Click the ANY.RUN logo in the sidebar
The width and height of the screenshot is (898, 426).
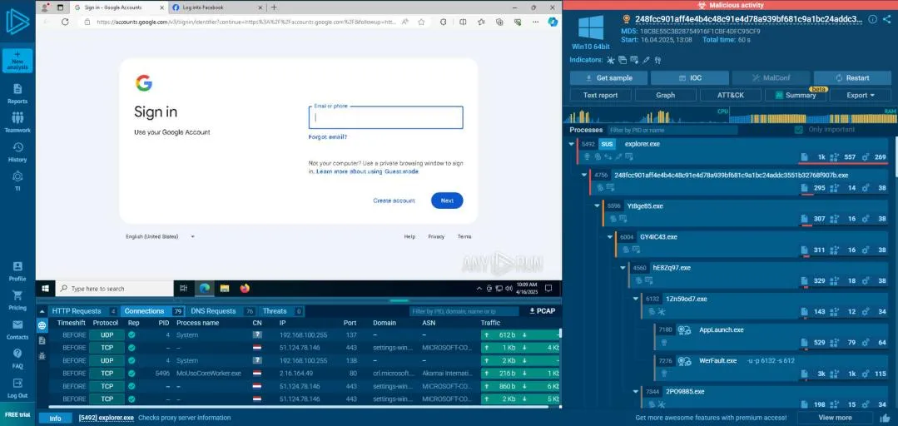[x=17, y=22]
